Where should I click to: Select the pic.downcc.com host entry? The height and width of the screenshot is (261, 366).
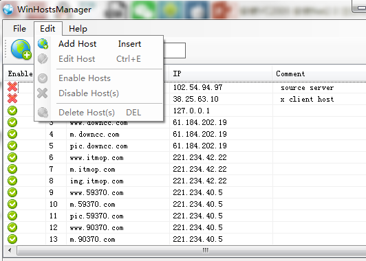click(x=99, y=146)
